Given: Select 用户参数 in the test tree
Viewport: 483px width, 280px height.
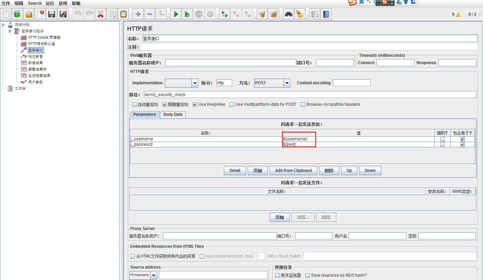Looking at the screenshot, I should pos(36,82).
